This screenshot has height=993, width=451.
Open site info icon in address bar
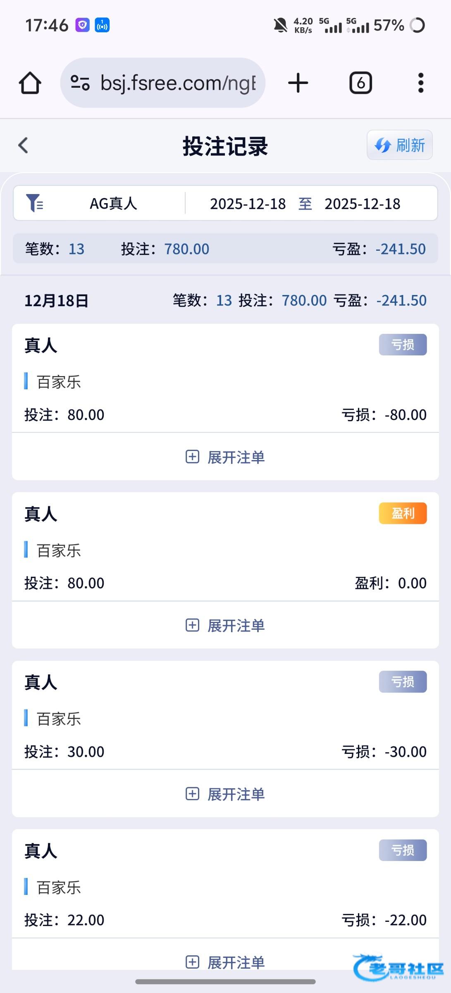click(x=80, y=83)
